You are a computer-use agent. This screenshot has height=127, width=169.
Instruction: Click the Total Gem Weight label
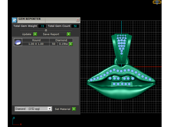pos(25,26)
